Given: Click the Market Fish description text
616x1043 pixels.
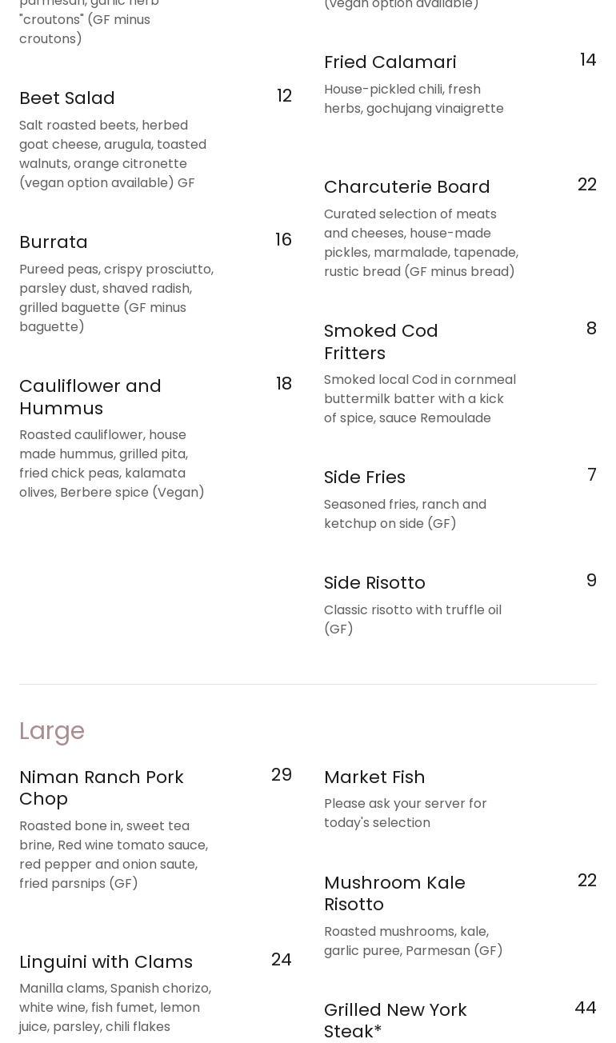Looking at the screenshot, I should (405, 813).
